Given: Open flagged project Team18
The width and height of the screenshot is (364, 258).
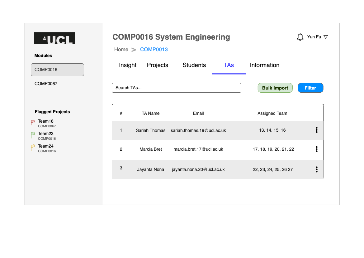Looking at the screenshot, I should [x=46, y=121].
